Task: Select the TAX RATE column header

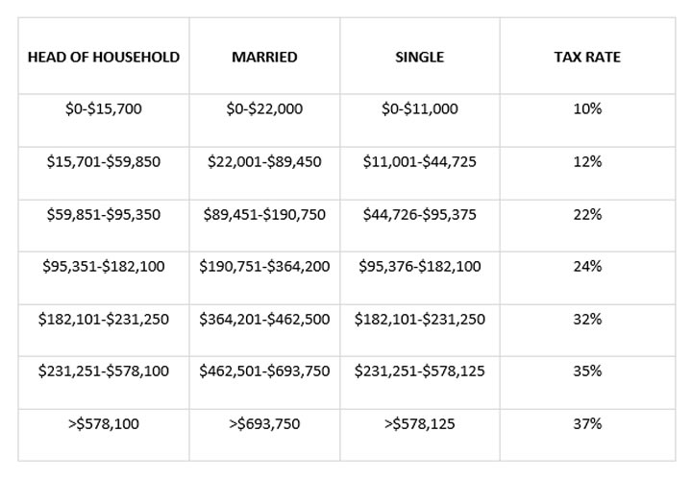Action: pyautogui.click(x=587, y=57)
